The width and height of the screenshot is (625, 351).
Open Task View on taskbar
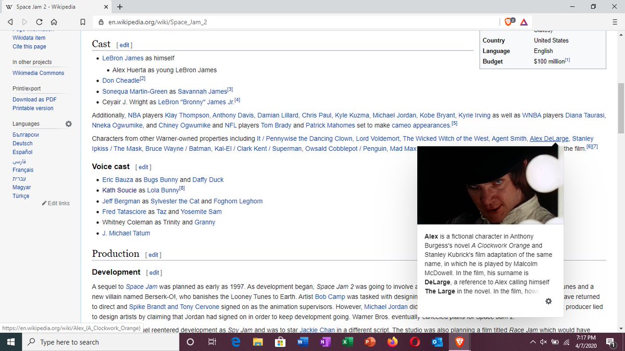coord(212,342)
